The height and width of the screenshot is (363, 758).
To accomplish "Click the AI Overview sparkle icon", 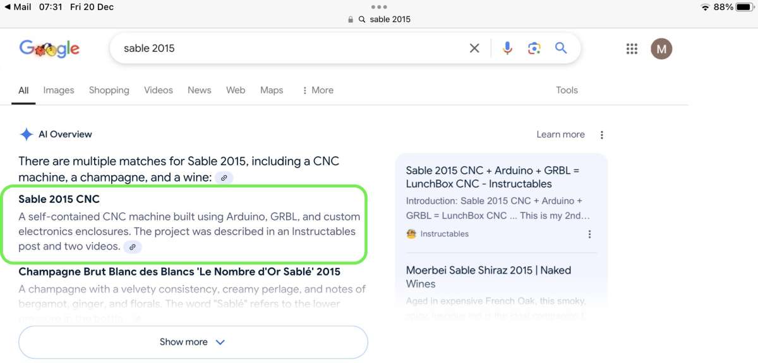I will [x=27, y=134].
